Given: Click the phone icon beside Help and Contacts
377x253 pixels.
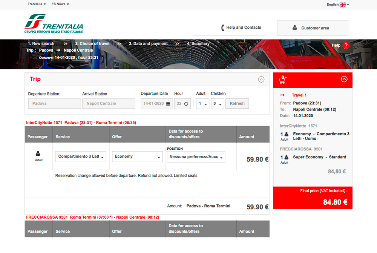Looking at the screenshot, I should (x=223, y=28).
